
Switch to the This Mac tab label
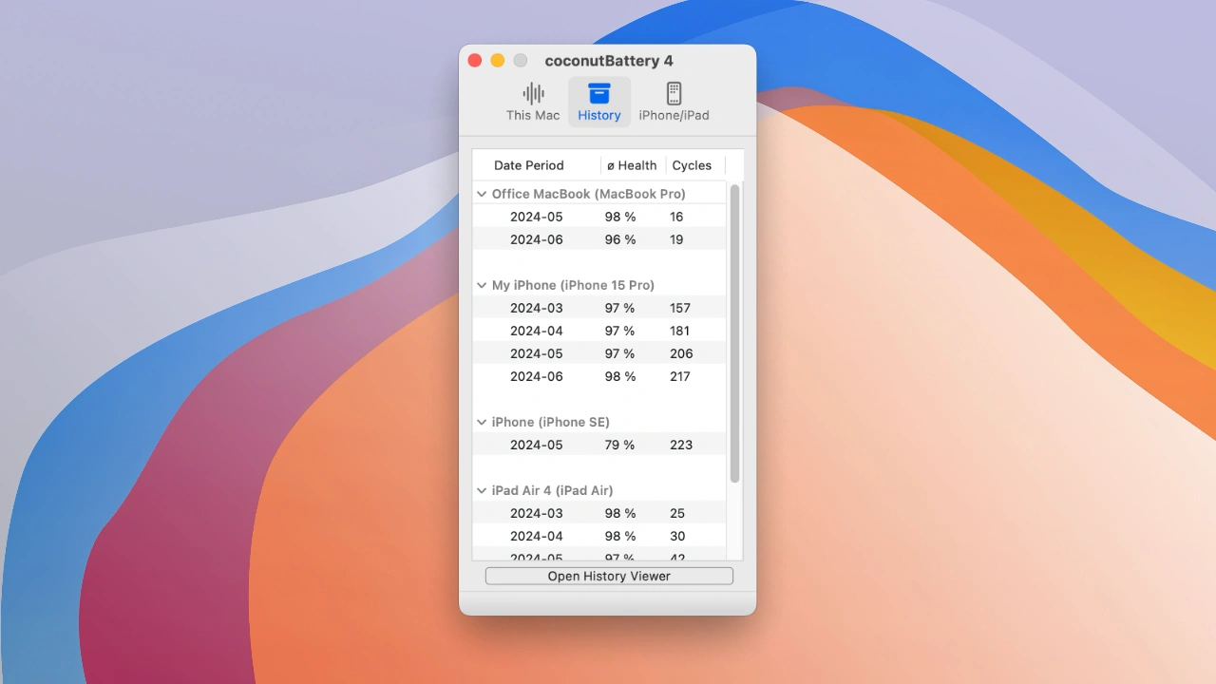(x=533, y=115)
